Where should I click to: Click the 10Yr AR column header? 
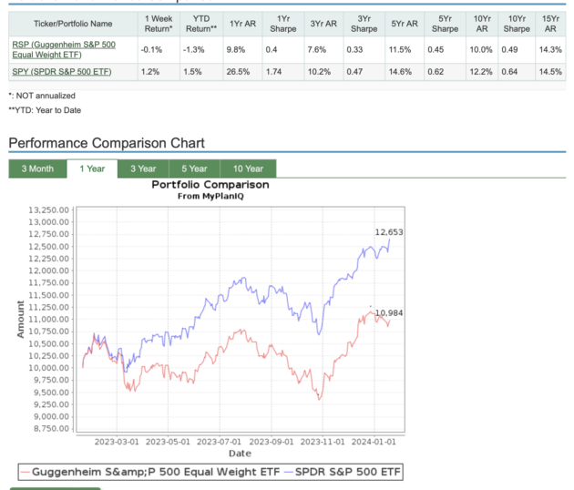coord(482,24)
